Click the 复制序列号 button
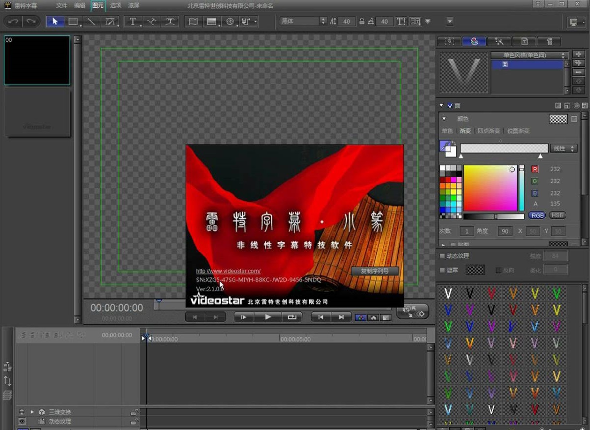This screenshot has height=430, width=590. click(374, 271)
